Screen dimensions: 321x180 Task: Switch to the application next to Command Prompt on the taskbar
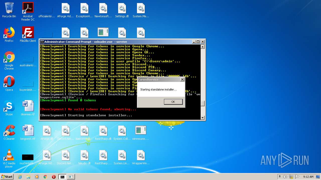pos(71,177)
